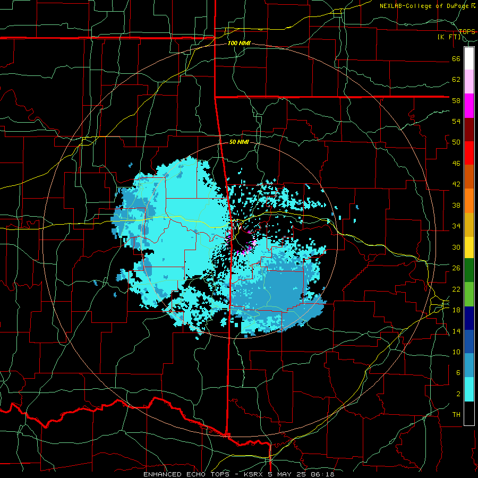The width and height of the screenshot is (478, 478).
Task: Select the dark red (maroon) legend swatch
Action: (x=469, y=130)
